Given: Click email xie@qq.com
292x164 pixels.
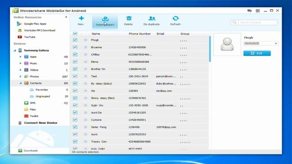Looking at the screenshot, I should (164, 91).
